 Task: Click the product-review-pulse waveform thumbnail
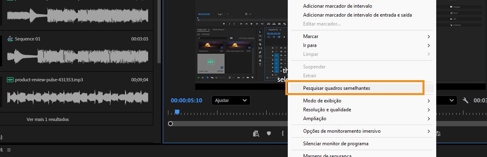[x=78, y=97]
